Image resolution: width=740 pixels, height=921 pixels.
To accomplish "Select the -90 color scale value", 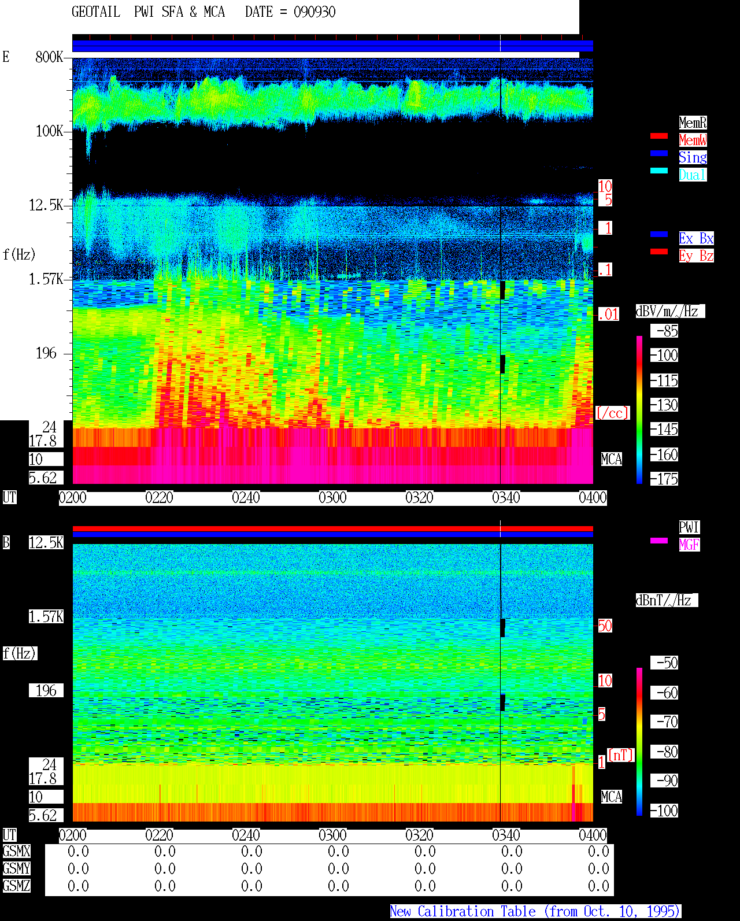I will [664, 781].
